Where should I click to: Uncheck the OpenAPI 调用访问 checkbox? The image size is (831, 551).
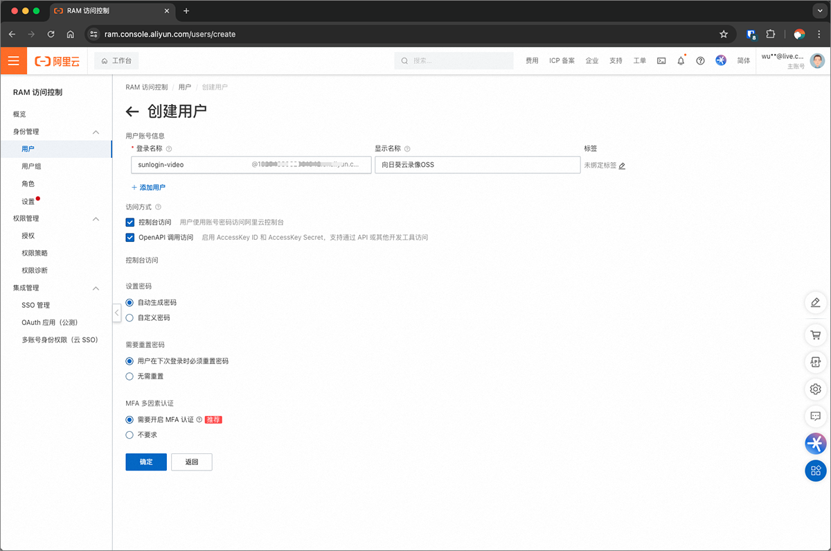130,237
